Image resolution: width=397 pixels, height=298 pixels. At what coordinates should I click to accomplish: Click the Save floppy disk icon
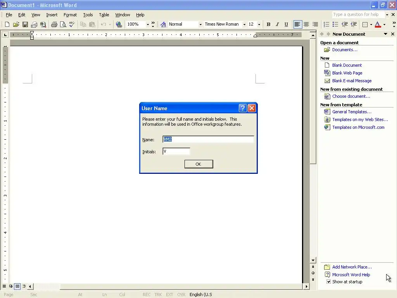click(x=25, y=24)
